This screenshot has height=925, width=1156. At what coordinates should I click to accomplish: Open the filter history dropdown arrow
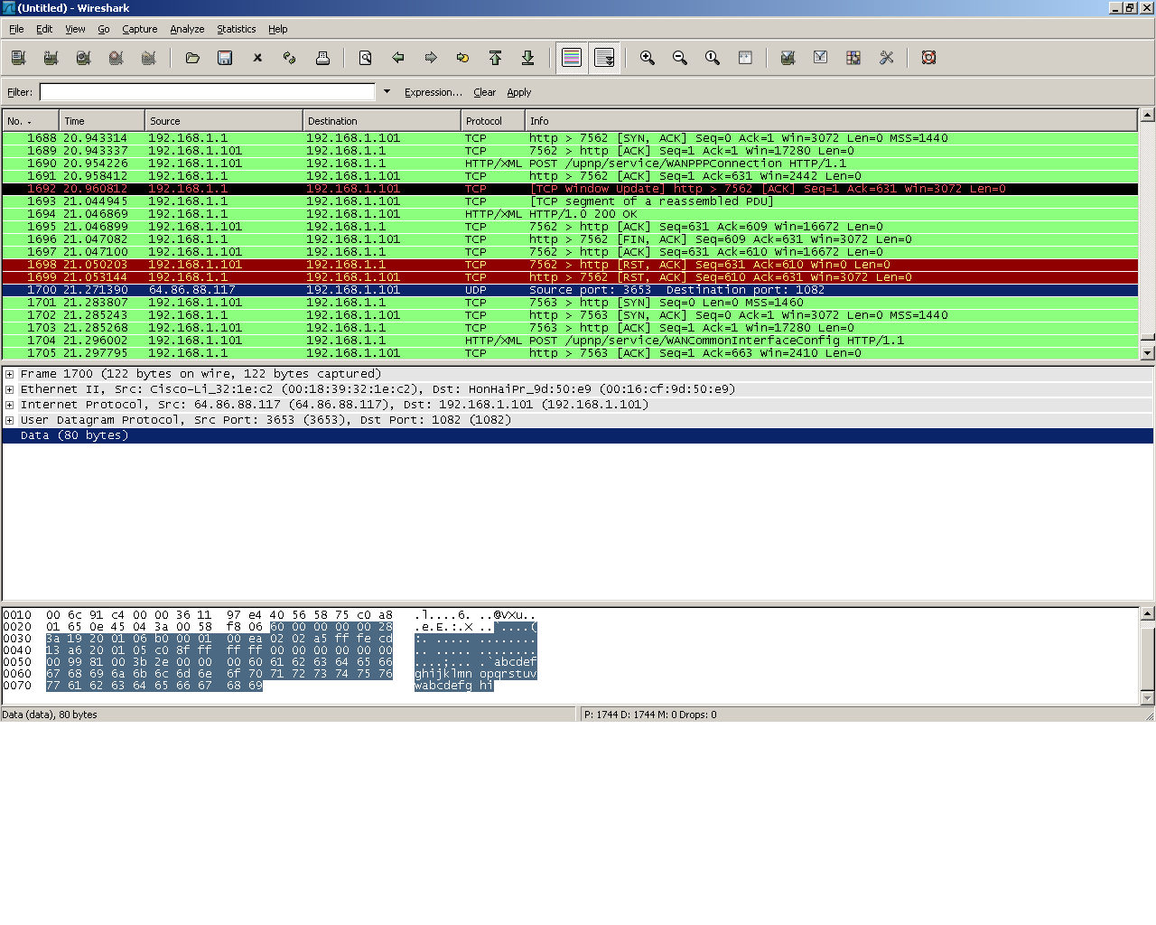coord(387,91)
